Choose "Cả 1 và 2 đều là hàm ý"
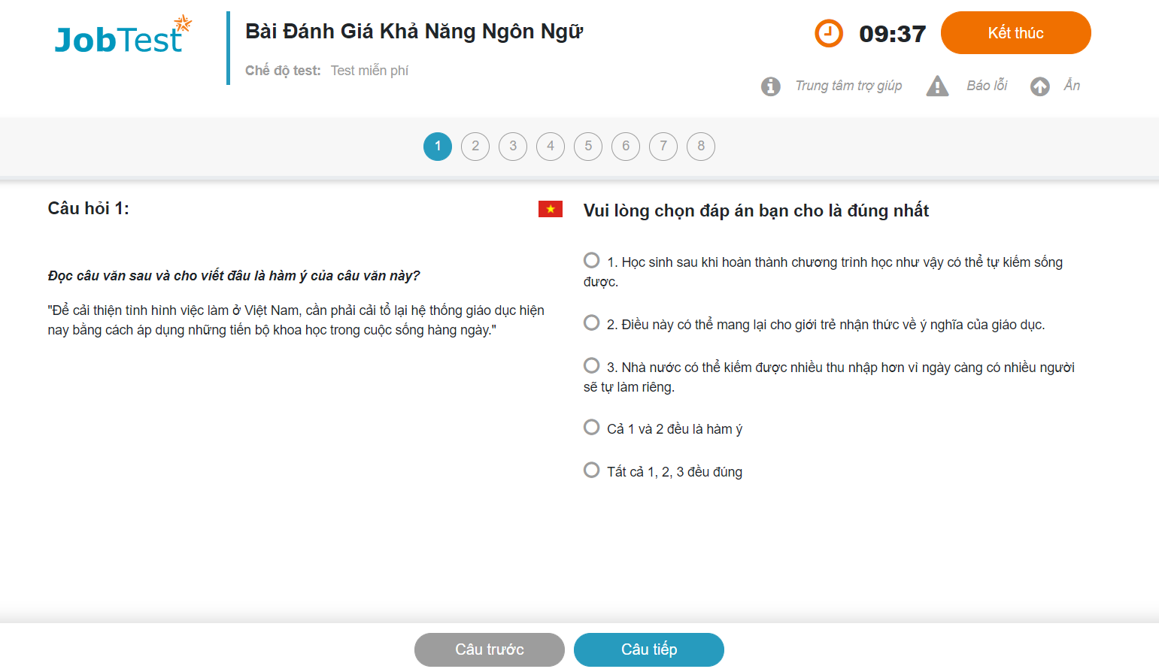Viewport: 1159px width, 672px height. click(592, 427)
